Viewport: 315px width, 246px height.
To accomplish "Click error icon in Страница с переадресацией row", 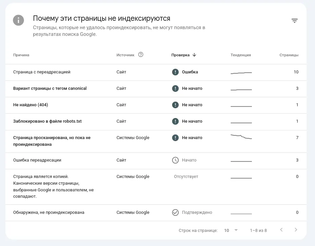I will point(175,72).
